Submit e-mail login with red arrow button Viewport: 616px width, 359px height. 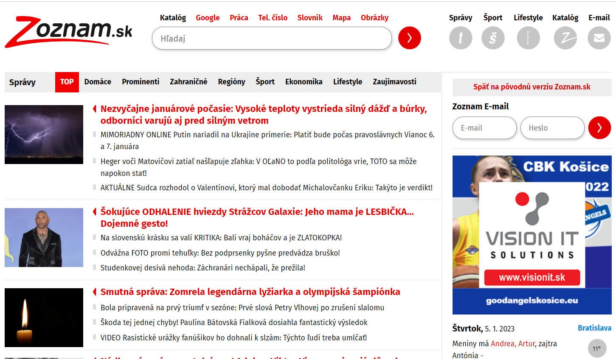(599, 128)
